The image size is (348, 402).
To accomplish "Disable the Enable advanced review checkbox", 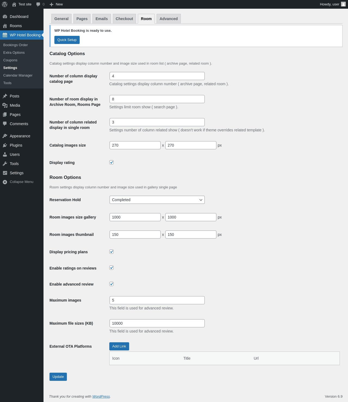I will click(x=111, y=284).
